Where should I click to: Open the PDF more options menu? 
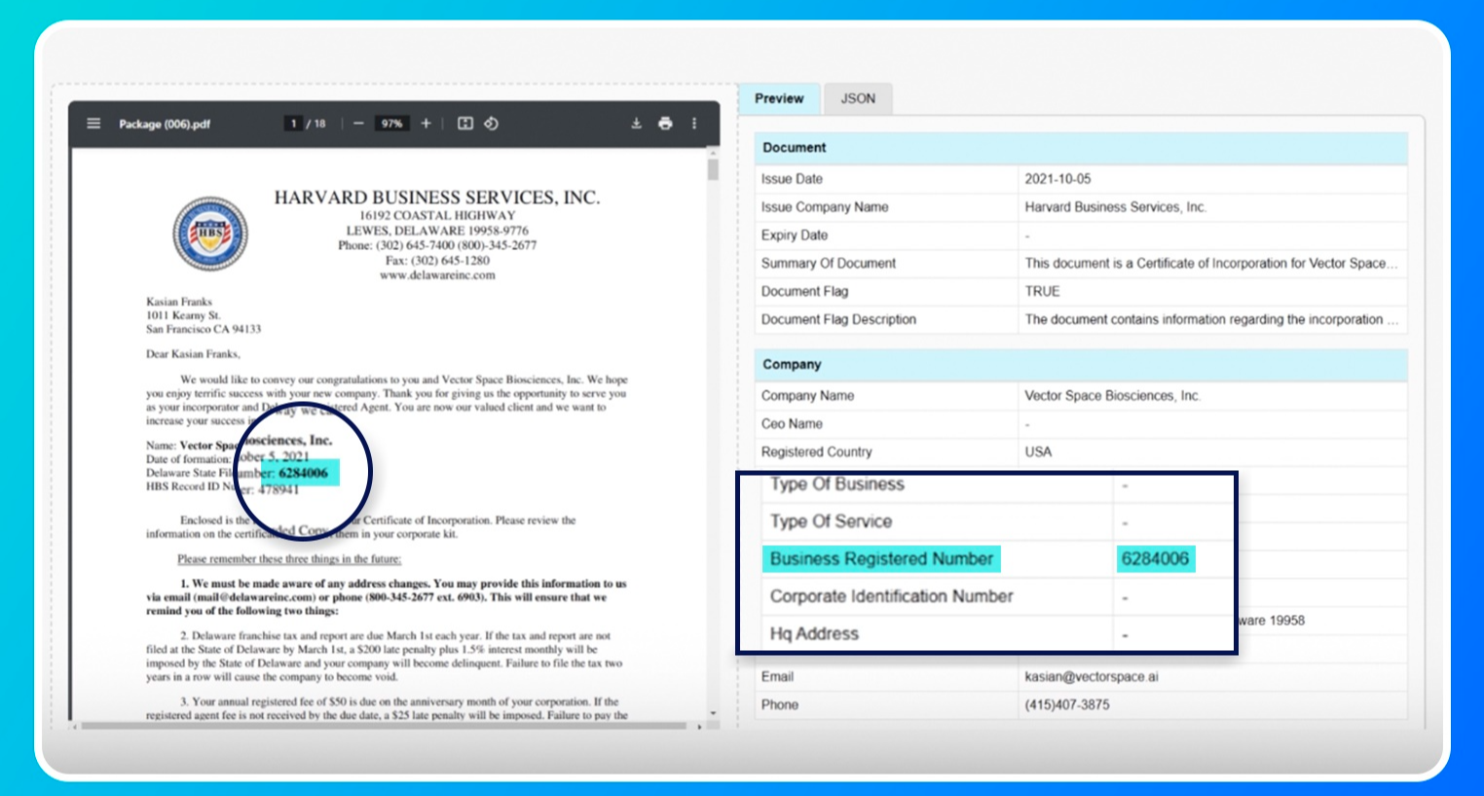(694, 124)
